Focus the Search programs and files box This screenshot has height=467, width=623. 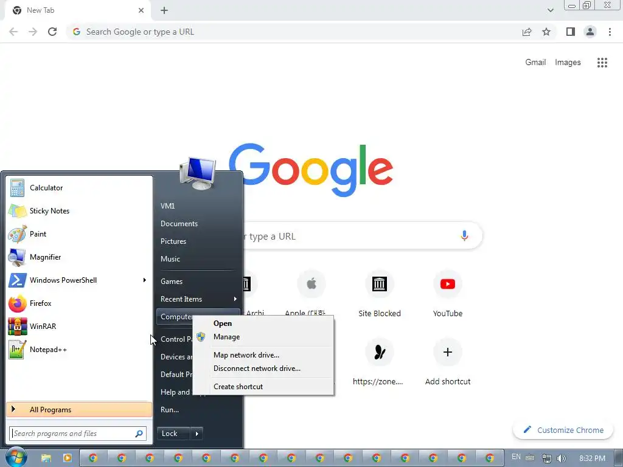pyautogui.click(x=78, y=434)
